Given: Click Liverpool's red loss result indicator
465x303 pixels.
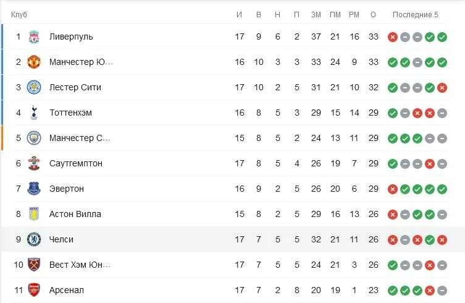Looking at the screenshot, I should click(393, 37).
